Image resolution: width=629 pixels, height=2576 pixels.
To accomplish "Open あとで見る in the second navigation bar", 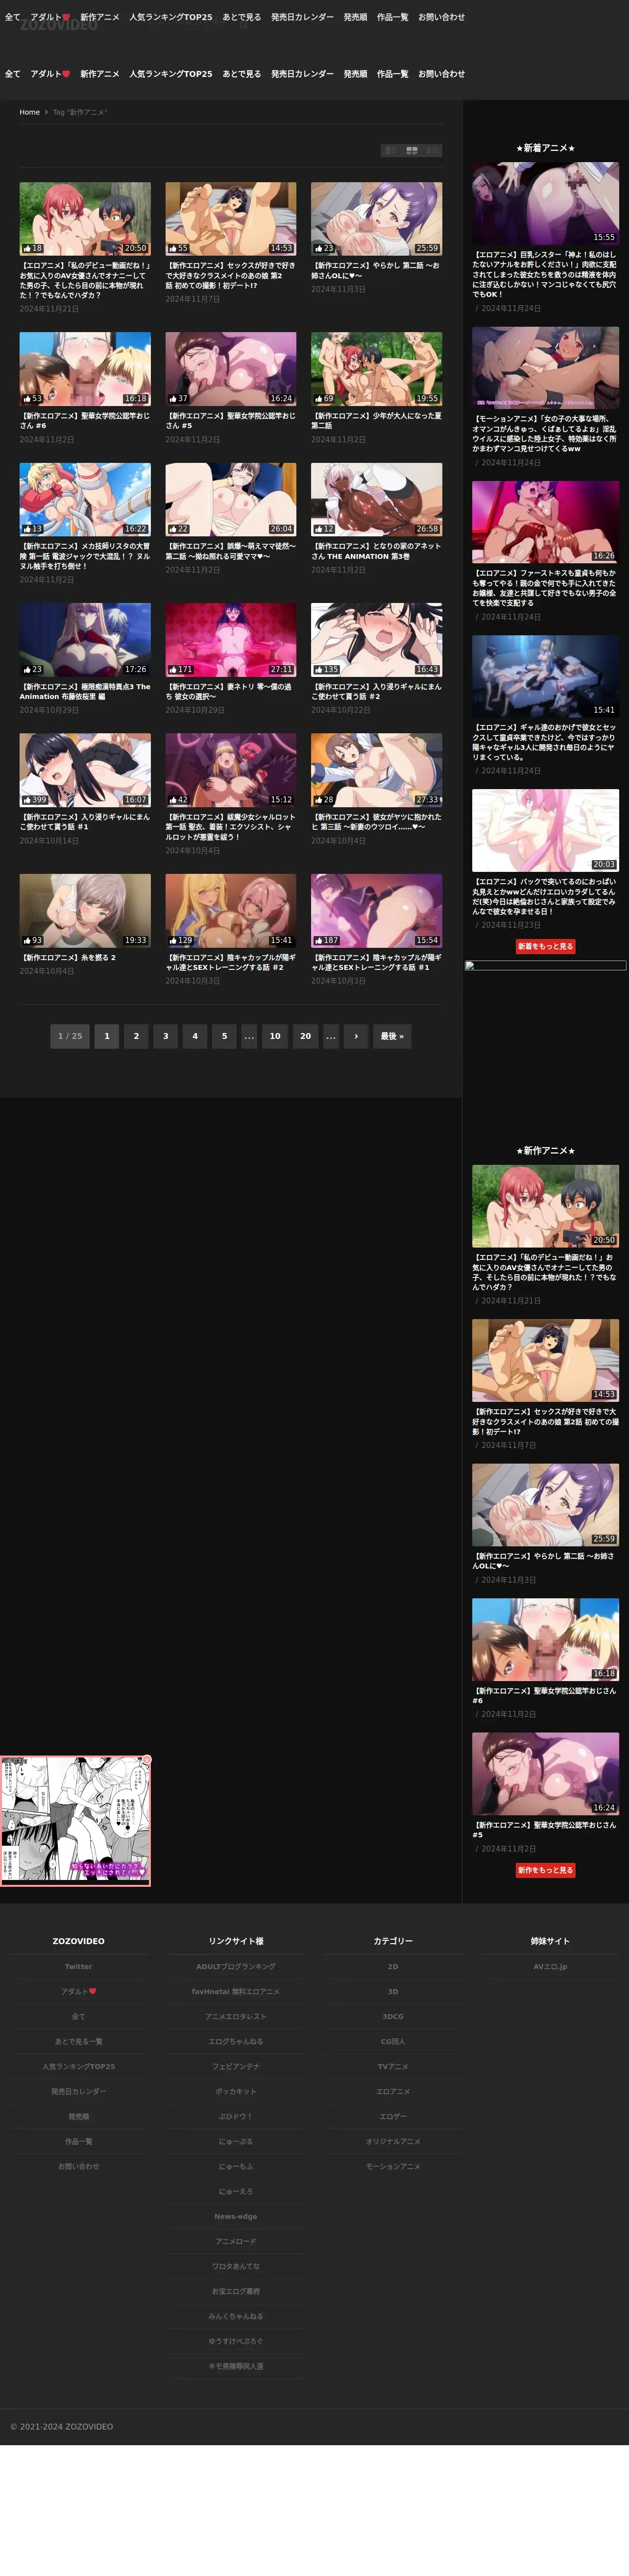I will click(242, 74).
